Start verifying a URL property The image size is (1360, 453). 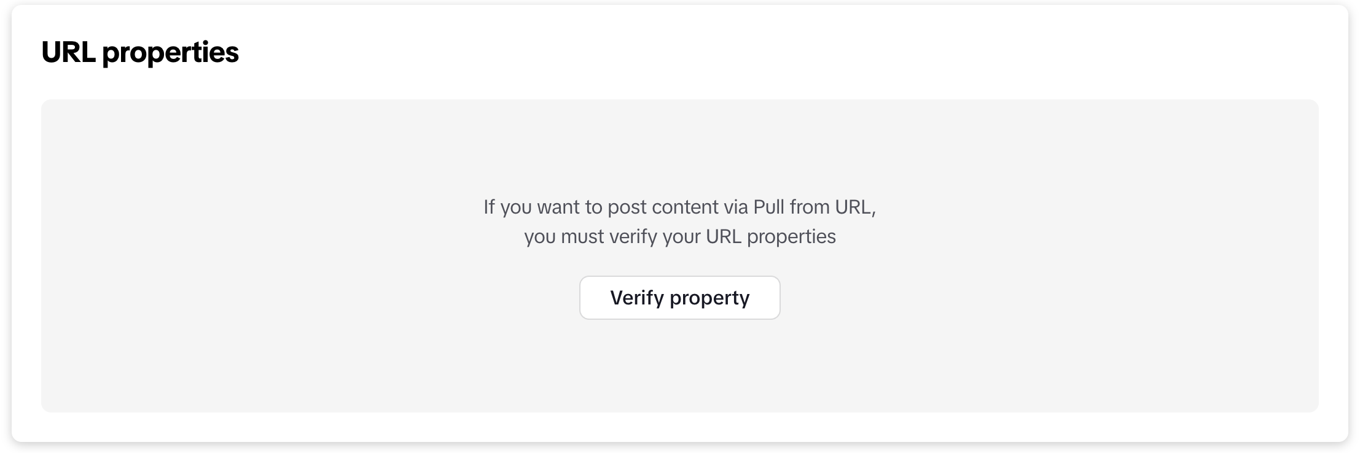(679, 298)
